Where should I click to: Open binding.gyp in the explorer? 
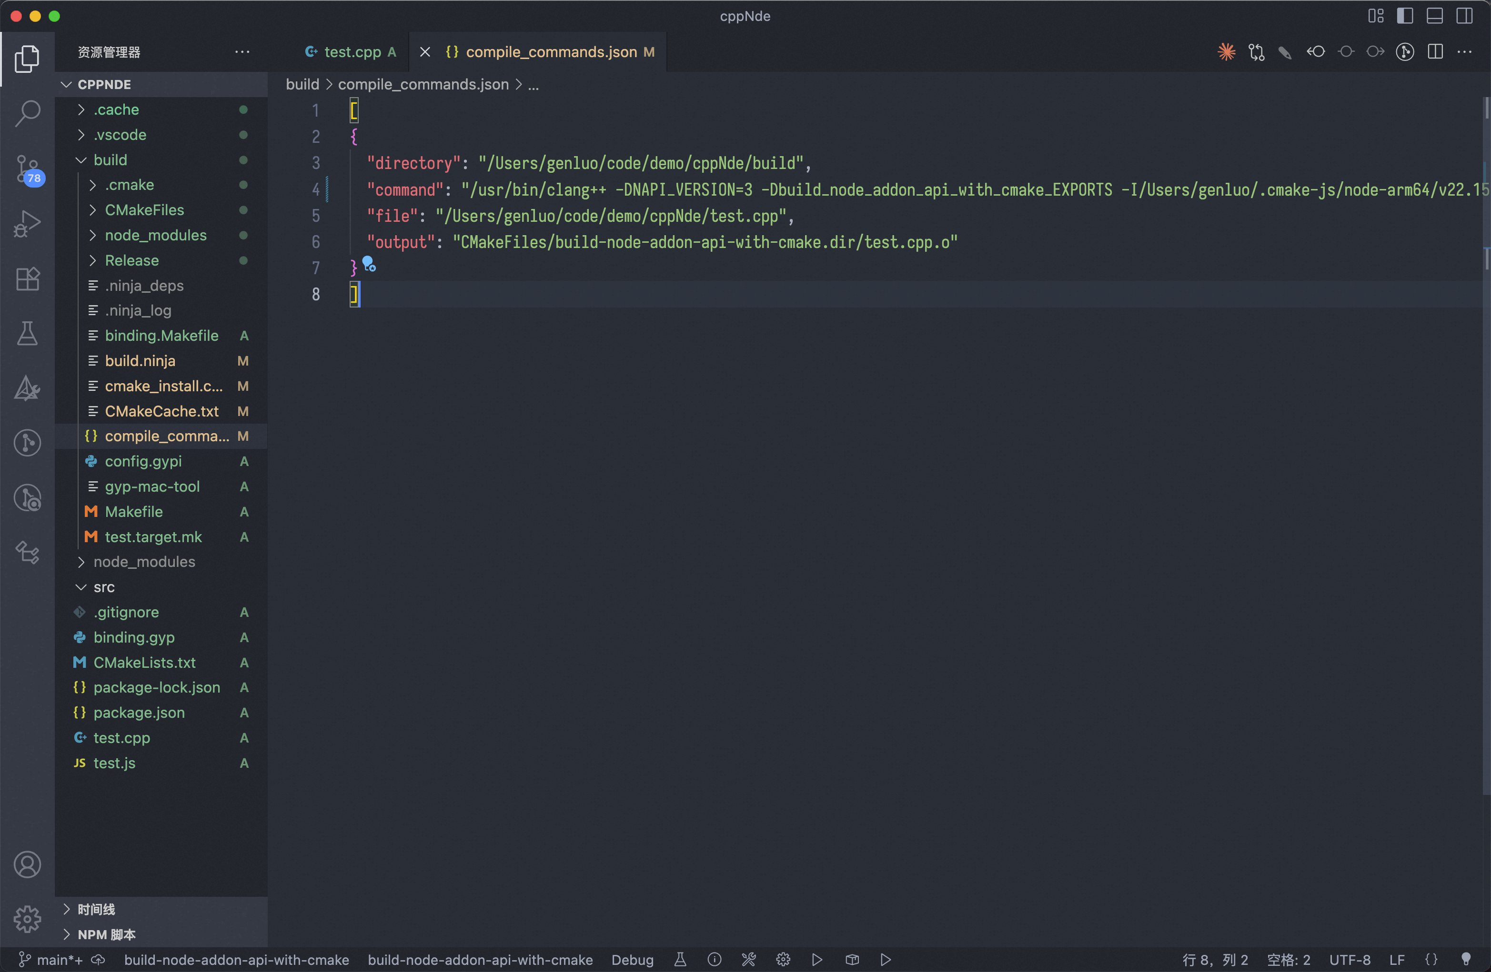point(161,637)
